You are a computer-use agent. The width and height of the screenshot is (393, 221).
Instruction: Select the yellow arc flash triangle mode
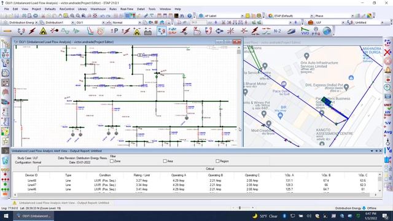point(43,31)
